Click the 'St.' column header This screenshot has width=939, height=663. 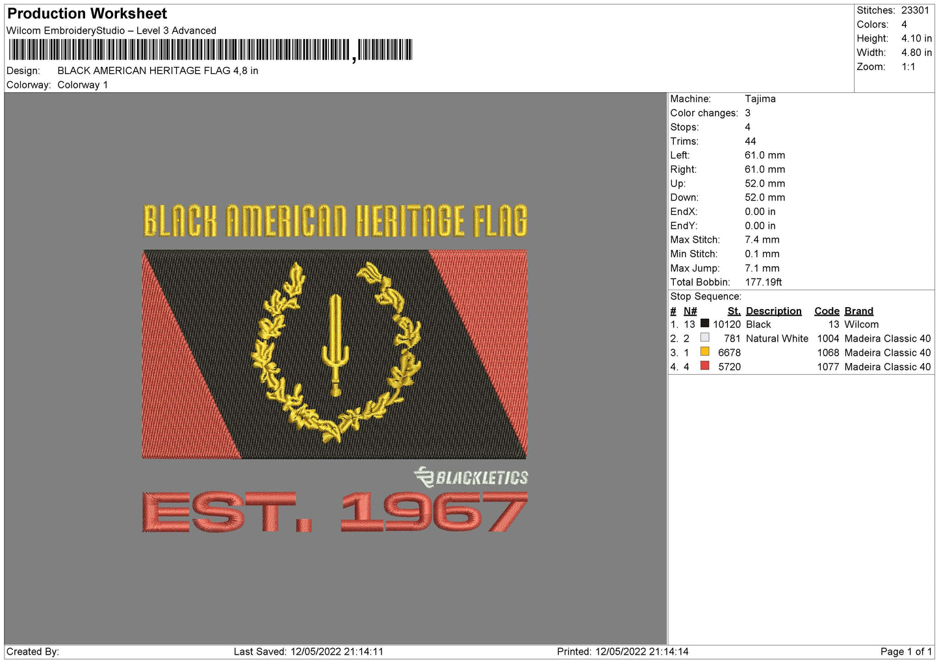[734, 311]
